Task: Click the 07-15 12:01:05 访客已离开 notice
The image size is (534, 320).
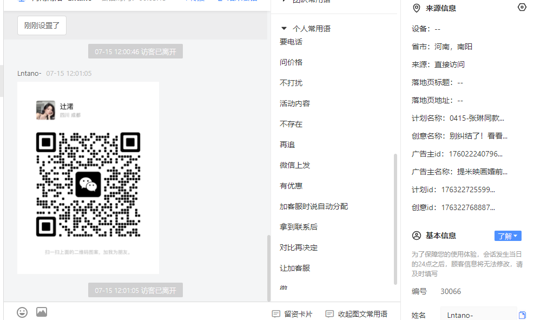Action: pyautogui.click(x=136, y=290)
